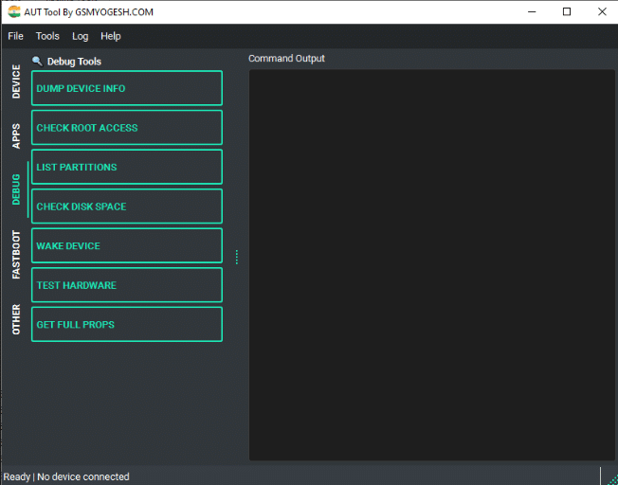Screen dimensions: 618x485
Task: Click the WAKE DEVICE button
Action: coord(127,246)
